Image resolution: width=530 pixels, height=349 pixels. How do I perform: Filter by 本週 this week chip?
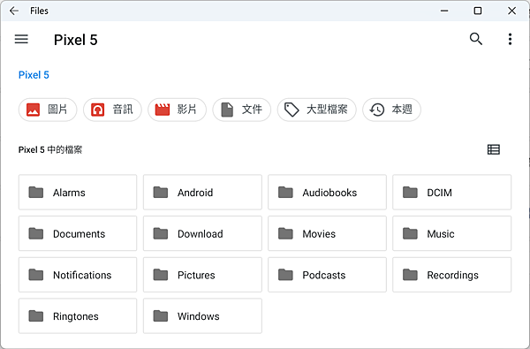(x=391, y=110)
